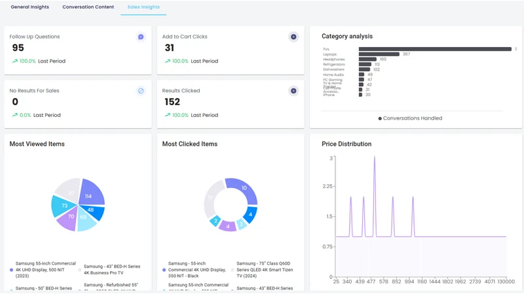Click the Laptops bar labeled 367

pyautogui.click(x=379, y=54)
